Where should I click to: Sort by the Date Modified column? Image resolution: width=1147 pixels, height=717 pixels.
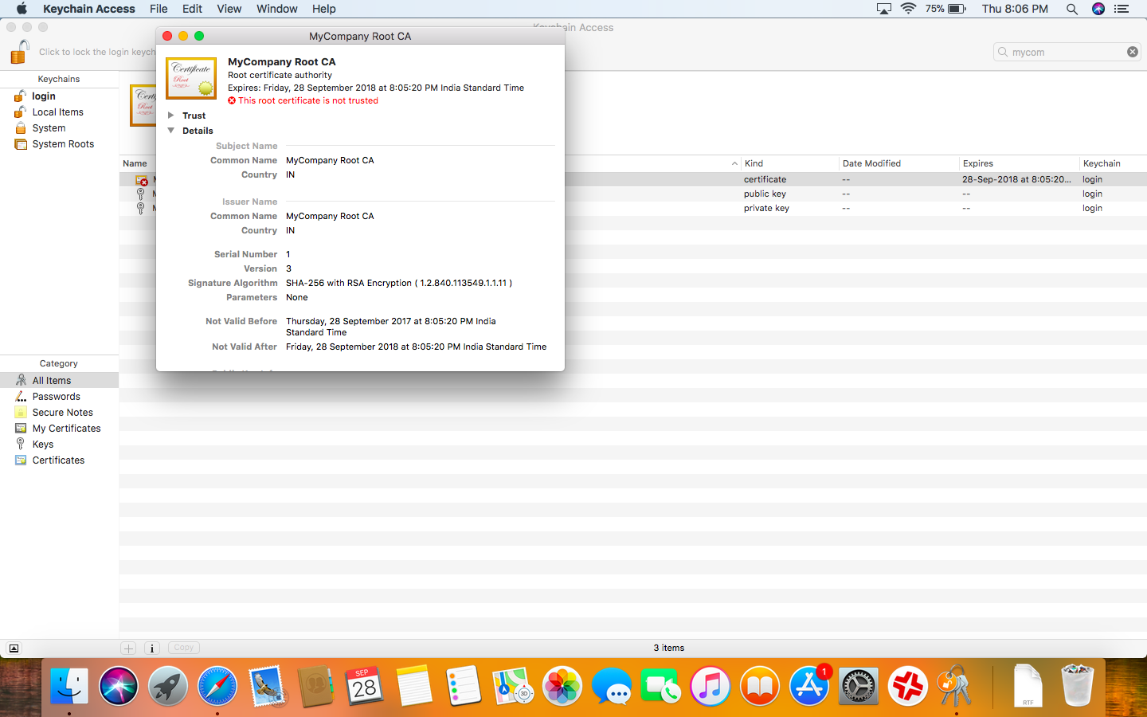tap(898, 163)
